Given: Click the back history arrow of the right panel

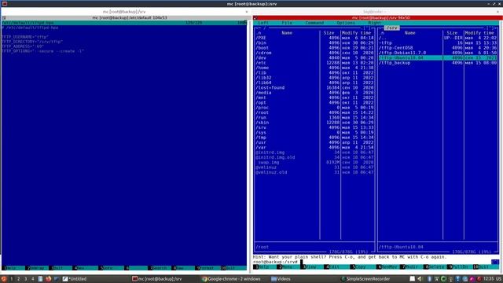Looking at the screenshot, I should [380, 28].
